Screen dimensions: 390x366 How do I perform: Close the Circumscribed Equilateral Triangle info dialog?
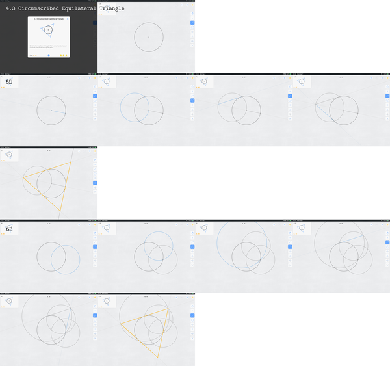(x=68, y=19)
